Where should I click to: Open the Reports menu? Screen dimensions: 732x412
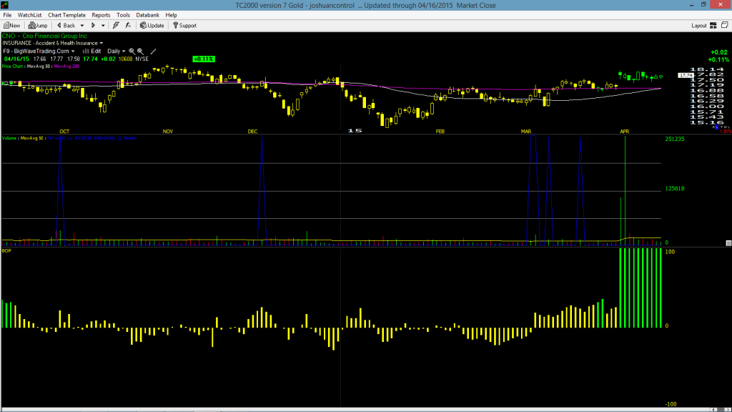101,15
